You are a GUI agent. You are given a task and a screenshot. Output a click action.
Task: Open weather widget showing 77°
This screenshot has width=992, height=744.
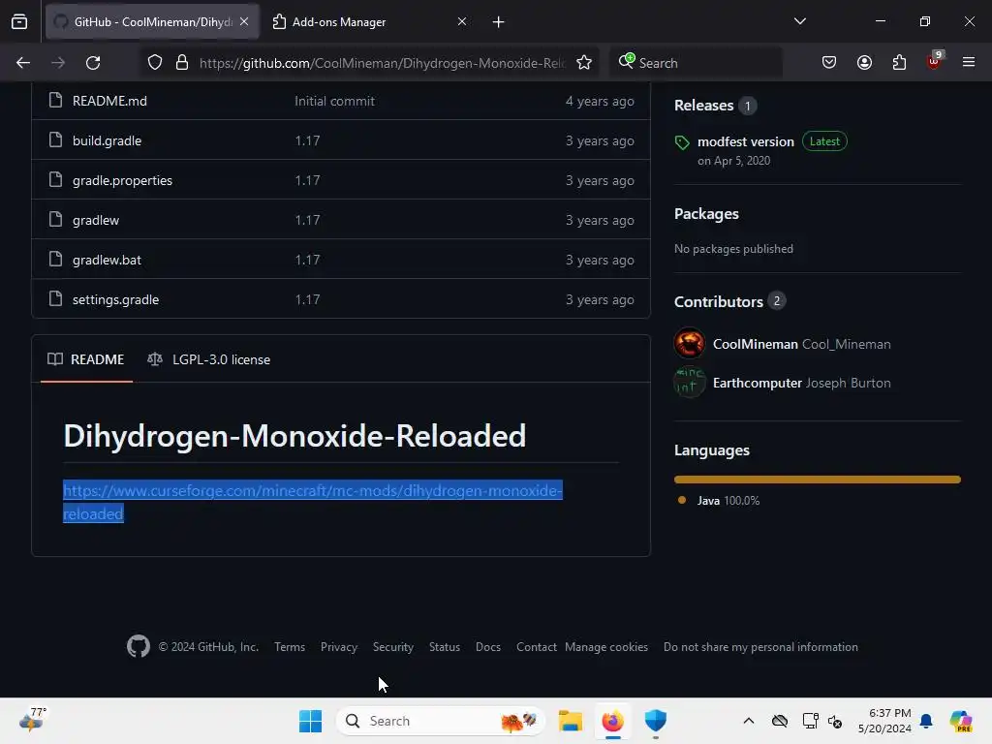[33, 720]
